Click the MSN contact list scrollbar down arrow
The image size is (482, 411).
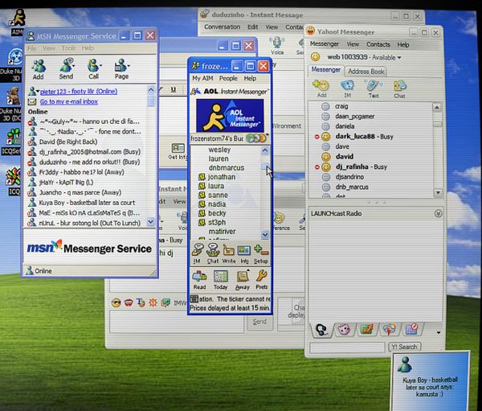pyautogui.click(x=151, y=222)
